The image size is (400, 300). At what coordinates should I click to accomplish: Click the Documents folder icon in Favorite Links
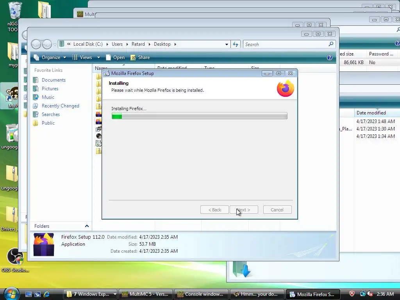coord(36,80)
